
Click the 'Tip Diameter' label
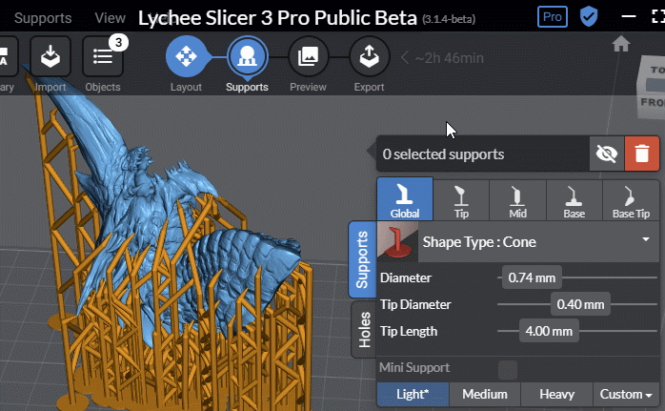coord(415,304)
